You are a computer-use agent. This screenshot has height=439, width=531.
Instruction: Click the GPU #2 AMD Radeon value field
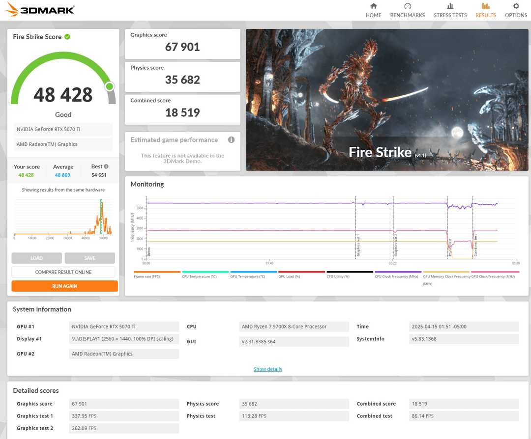124,354
